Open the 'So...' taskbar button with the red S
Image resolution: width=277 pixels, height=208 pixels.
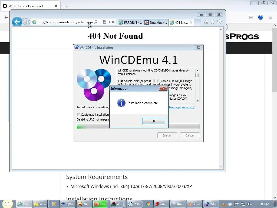(x=161, y=204)
